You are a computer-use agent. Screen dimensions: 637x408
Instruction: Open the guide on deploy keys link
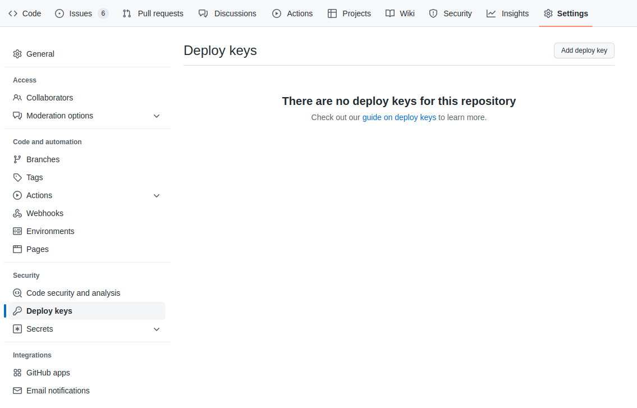click(399, 117)
